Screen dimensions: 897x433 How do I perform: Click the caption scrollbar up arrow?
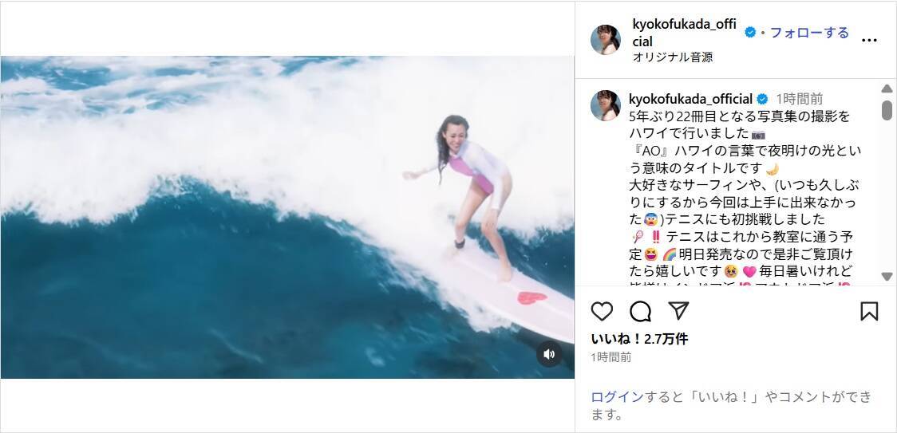pyautogui.click(x=887, y=89)
